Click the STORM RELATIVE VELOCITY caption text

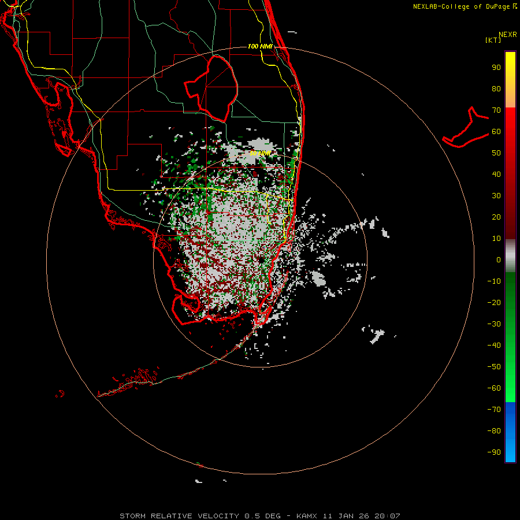(179, 516)
